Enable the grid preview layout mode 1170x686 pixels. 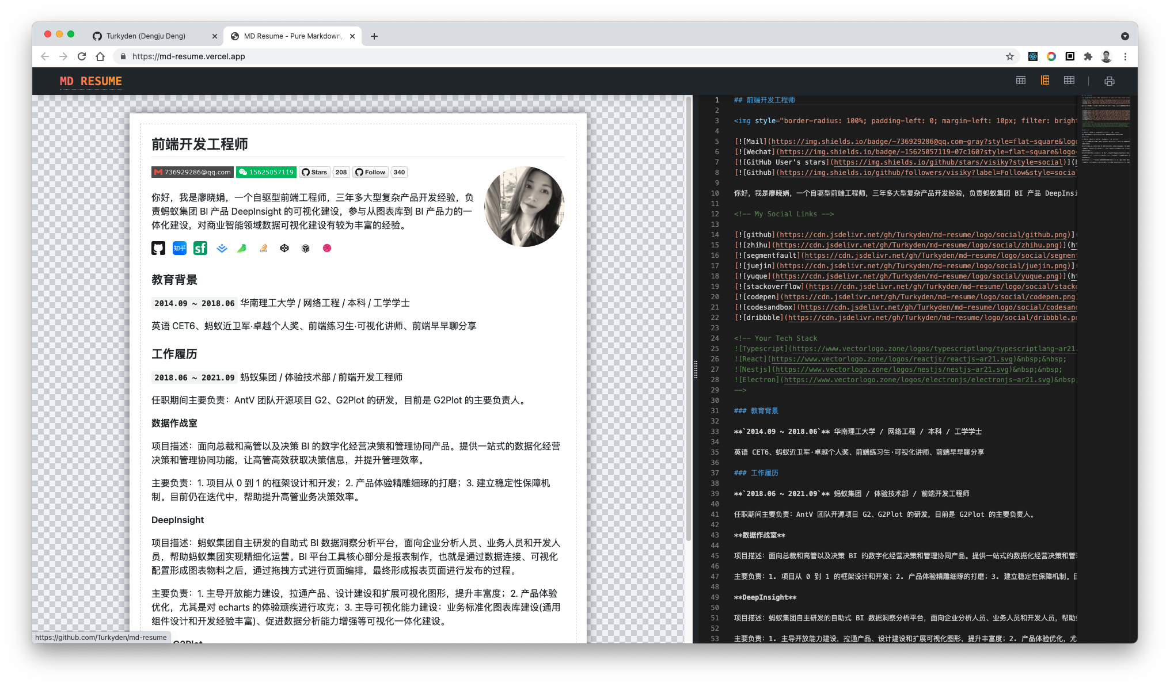[1069, 80]
